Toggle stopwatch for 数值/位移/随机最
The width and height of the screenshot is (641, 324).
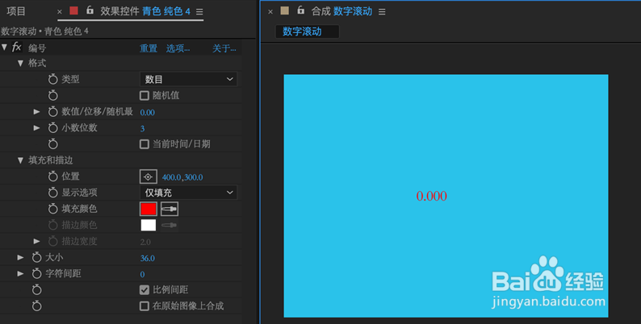52,111
